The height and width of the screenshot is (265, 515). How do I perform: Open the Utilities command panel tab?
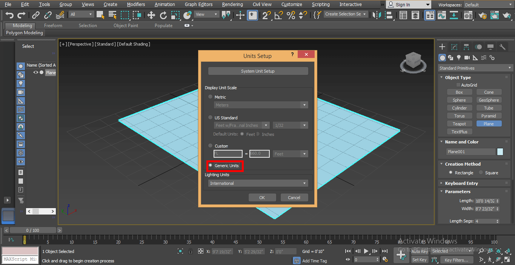point(502,47)
